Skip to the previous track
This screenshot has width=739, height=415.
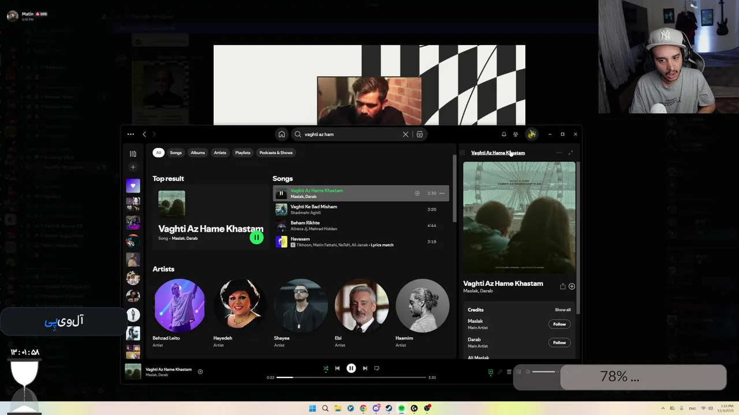tap(338, 368)
